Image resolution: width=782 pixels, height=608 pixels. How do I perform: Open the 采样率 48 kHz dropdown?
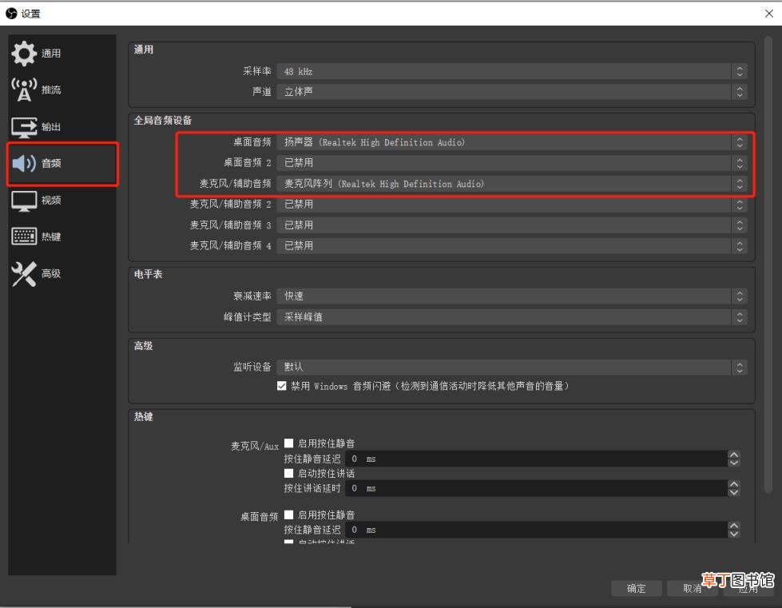point(512,71)
